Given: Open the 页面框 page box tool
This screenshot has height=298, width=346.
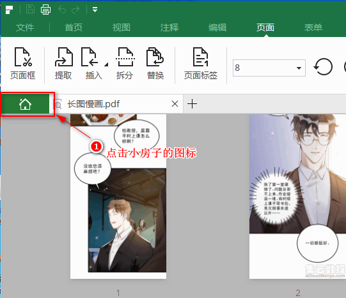Looking at the screenshot, I should click(x=23, y=63).
